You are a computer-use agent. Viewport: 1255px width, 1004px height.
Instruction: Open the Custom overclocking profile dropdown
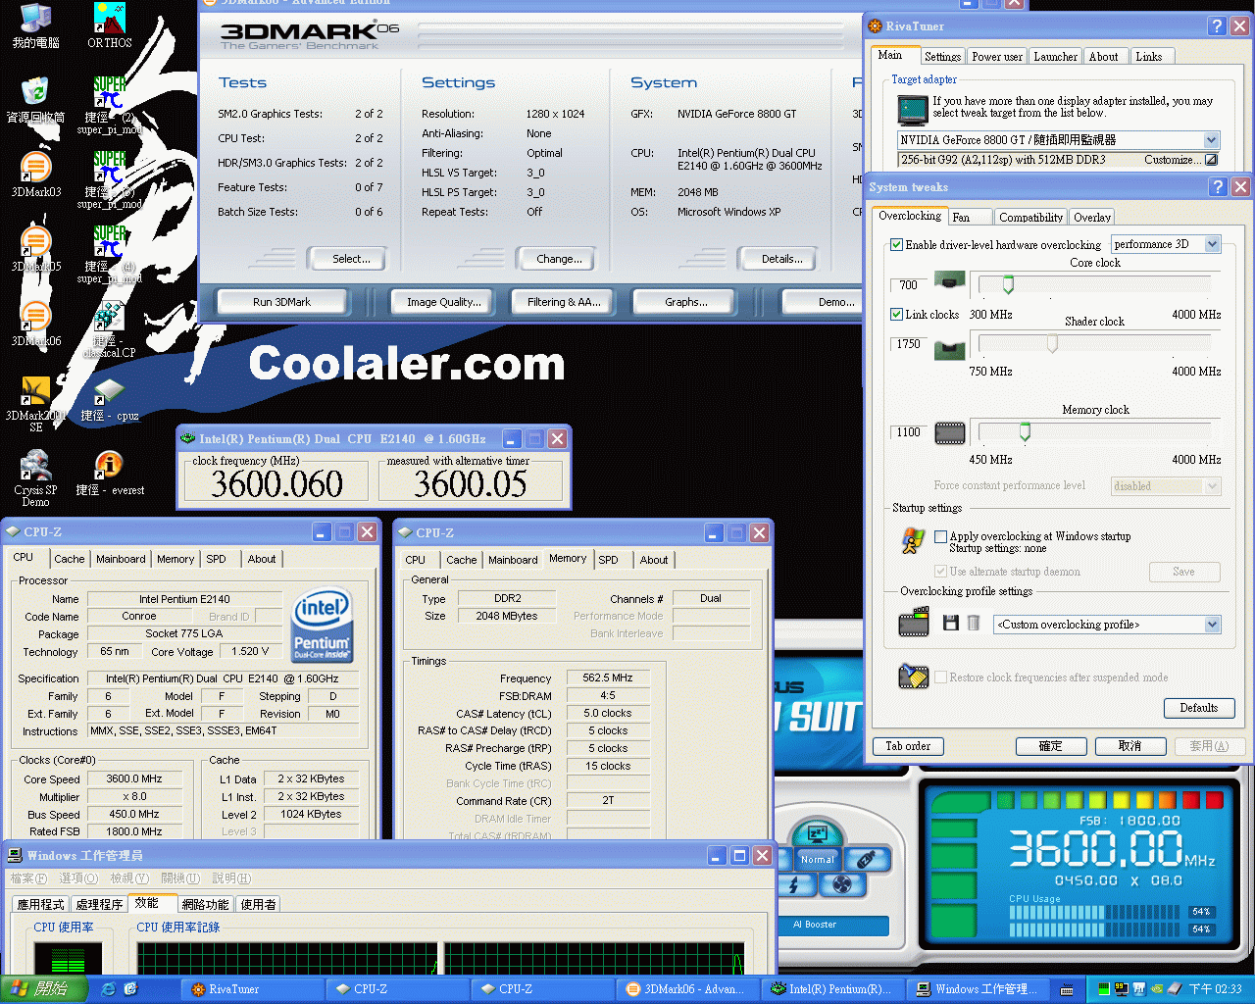click(x=1212, y=625)
